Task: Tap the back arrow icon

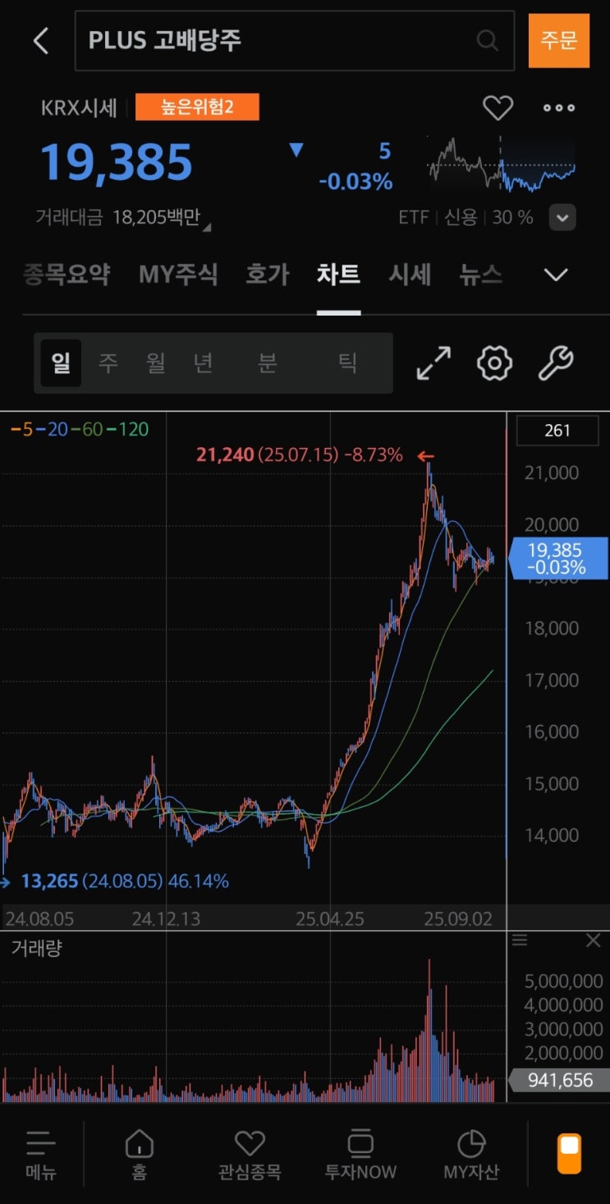Action: pos(41,40)
